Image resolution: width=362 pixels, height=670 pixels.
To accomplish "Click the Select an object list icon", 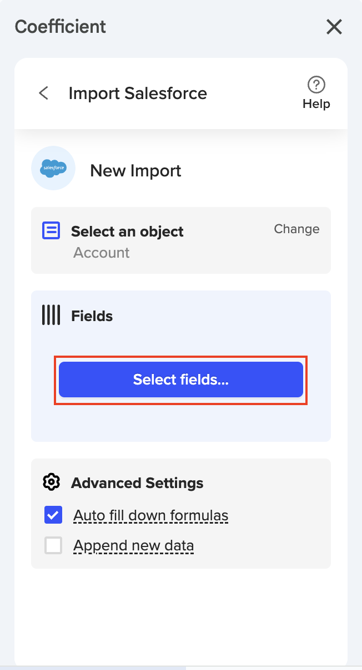I will pyautogui.click(x=51, y=230).
